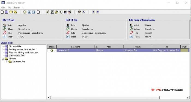Click the stacked computers toolbar icon

point(52,12)
